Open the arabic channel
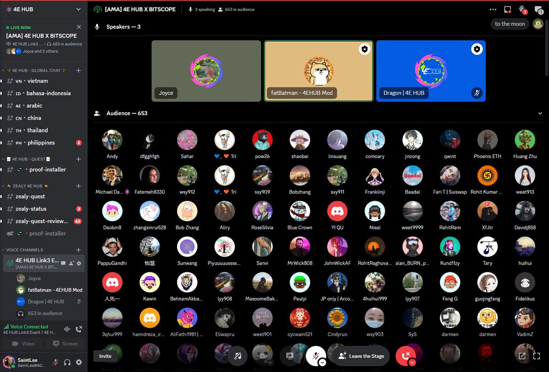549x372 pixels. click(43, 106)
